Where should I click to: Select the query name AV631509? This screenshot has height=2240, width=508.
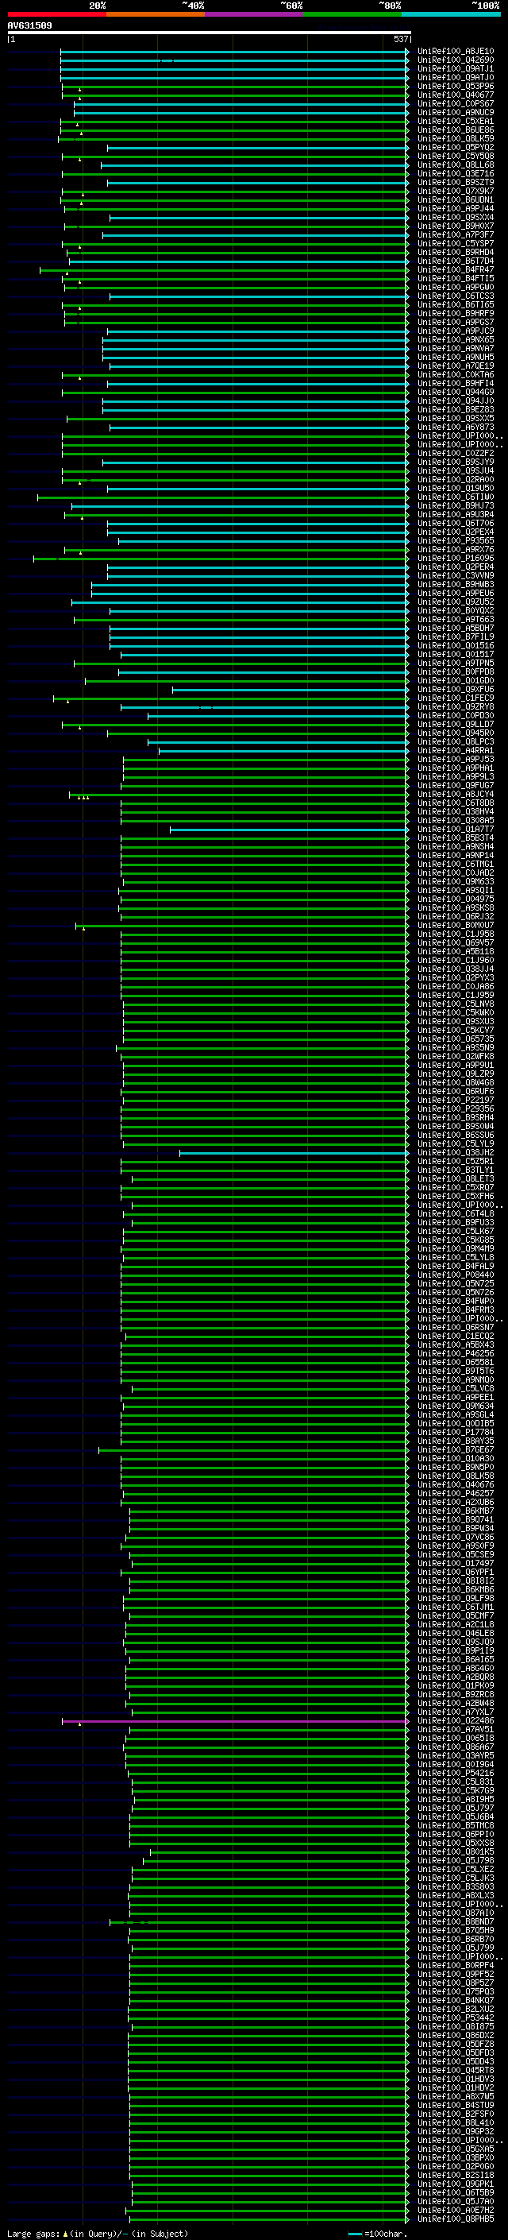click(29, 25)
